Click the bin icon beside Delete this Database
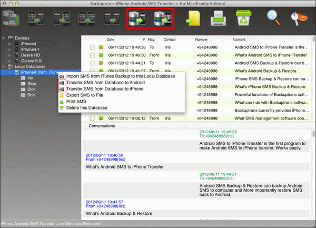The width and height of the screenshot is (316, 228). [62, 108]
